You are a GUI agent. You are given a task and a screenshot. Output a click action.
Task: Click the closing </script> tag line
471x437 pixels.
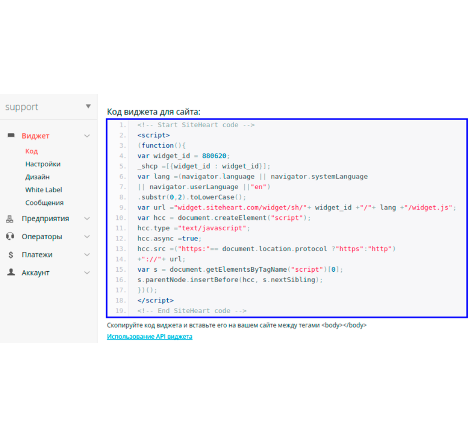pos(156,300)
